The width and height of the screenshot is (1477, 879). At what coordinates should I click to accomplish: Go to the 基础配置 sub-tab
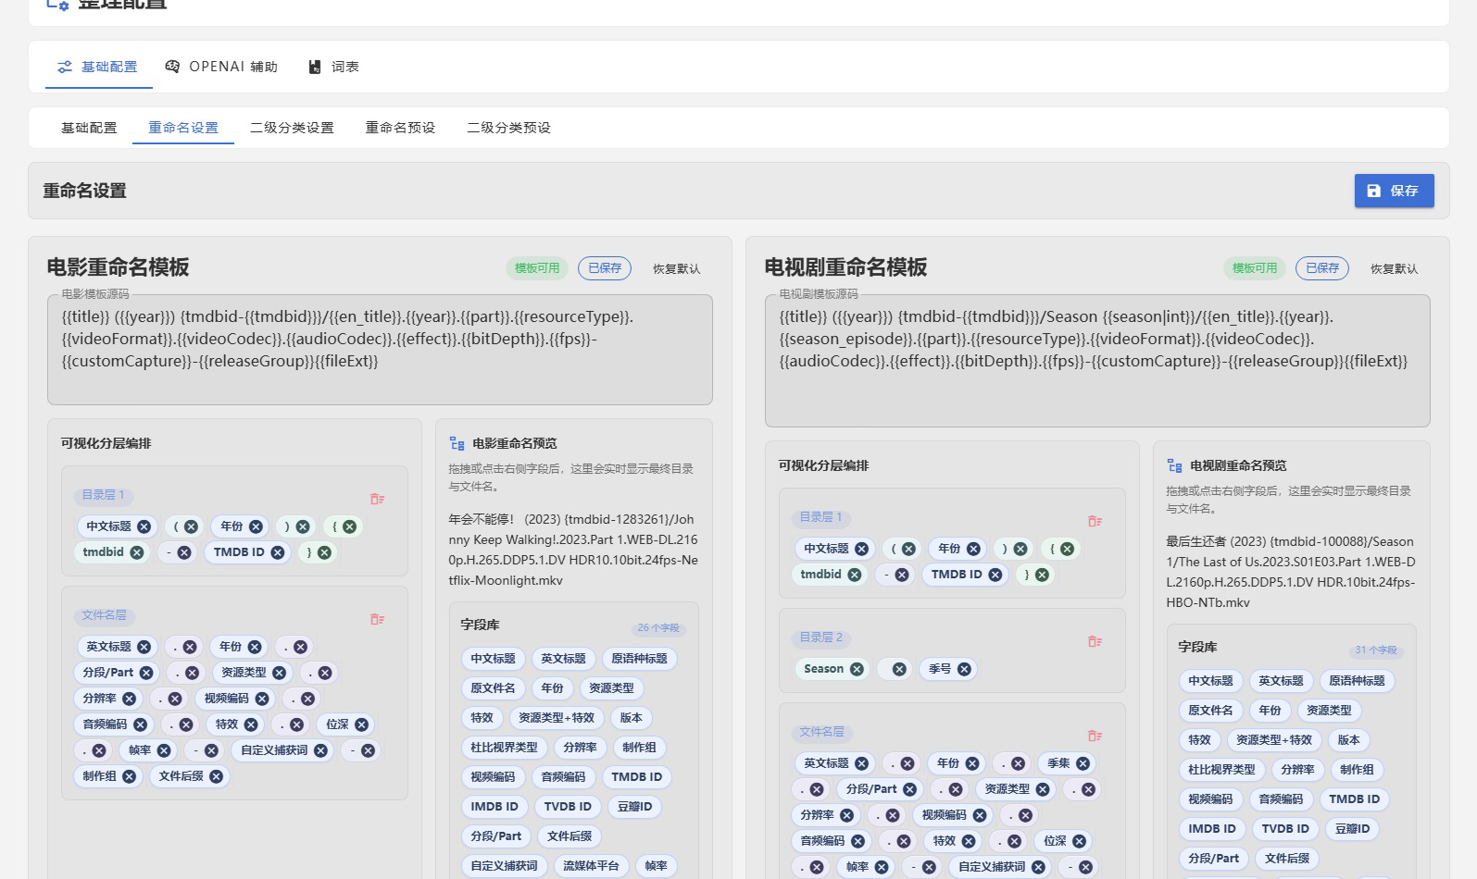click(89, 128)
